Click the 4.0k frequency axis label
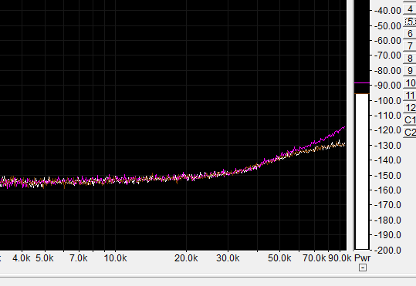The height and width of the screenshot is (286, 416). point(22,258)
